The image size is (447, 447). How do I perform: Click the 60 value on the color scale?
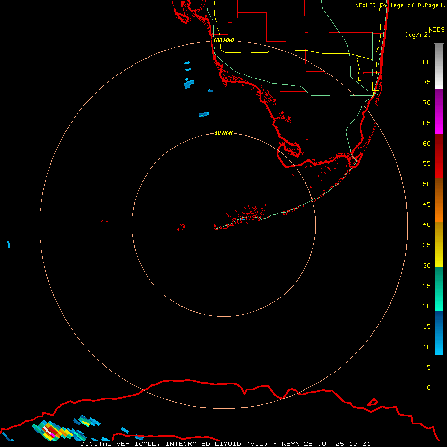tap(427, 144)
